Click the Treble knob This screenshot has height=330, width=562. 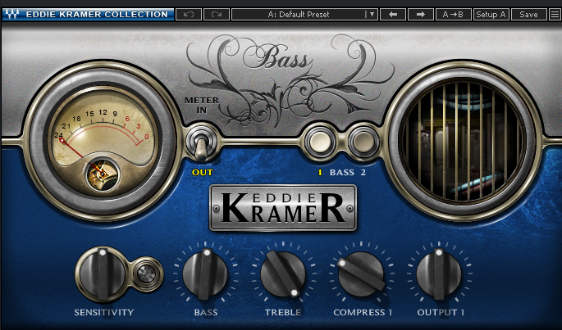coord(283,274)
